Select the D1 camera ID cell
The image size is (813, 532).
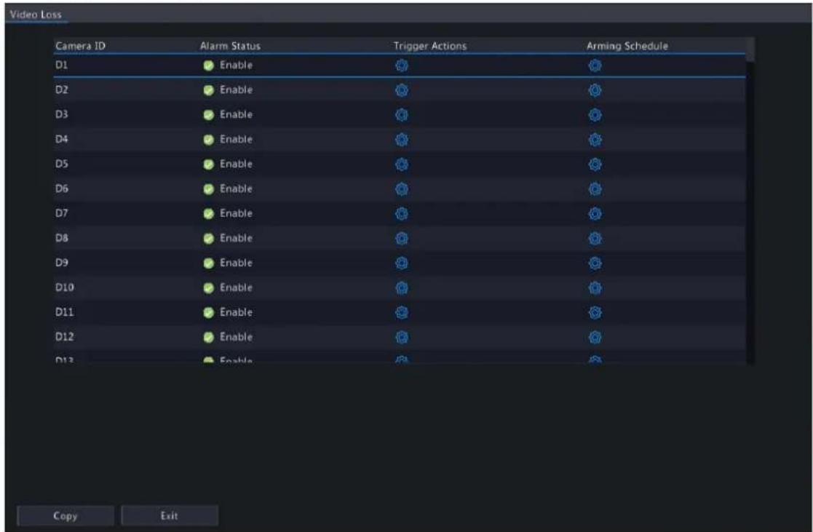61,65
